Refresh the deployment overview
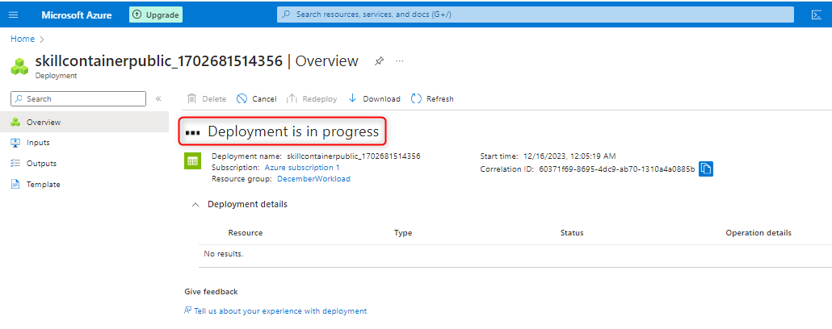Screen dimensions: 832x329 432,98
